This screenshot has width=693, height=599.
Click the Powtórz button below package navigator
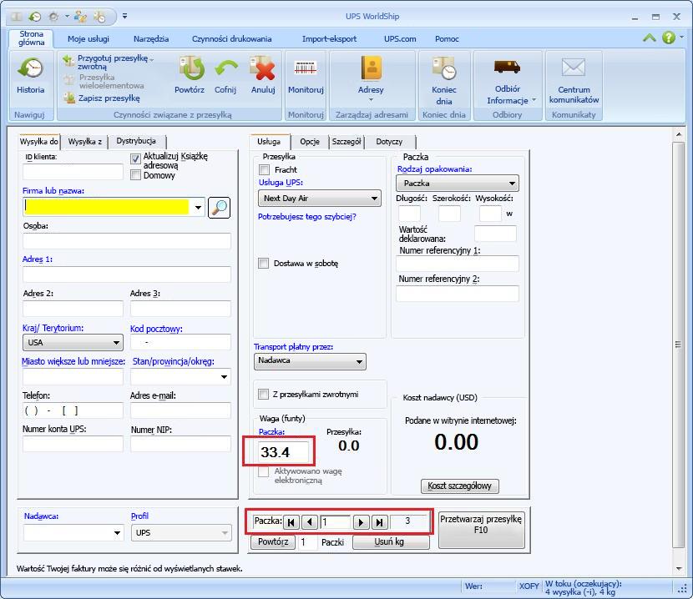[273, 542]
